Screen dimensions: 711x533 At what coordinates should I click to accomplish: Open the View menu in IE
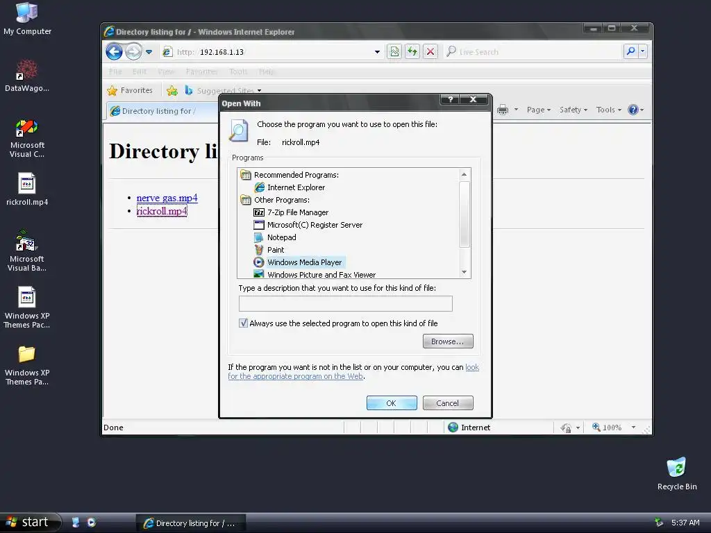click(x=165, y=71)
